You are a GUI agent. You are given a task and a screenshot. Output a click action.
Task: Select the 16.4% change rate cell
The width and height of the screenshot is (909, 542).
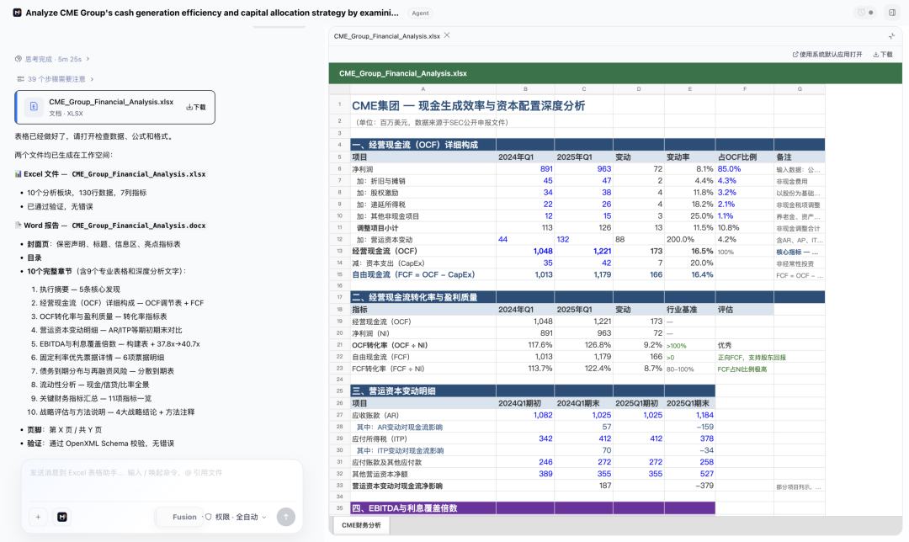[x=690, y=274]
